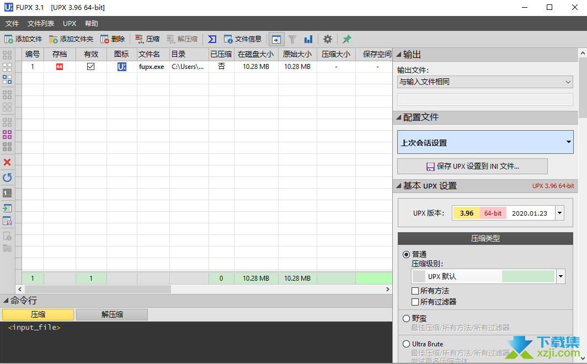
Task: Open File Info (文件信息) from toolbar
Action: [x=243, y=39]
